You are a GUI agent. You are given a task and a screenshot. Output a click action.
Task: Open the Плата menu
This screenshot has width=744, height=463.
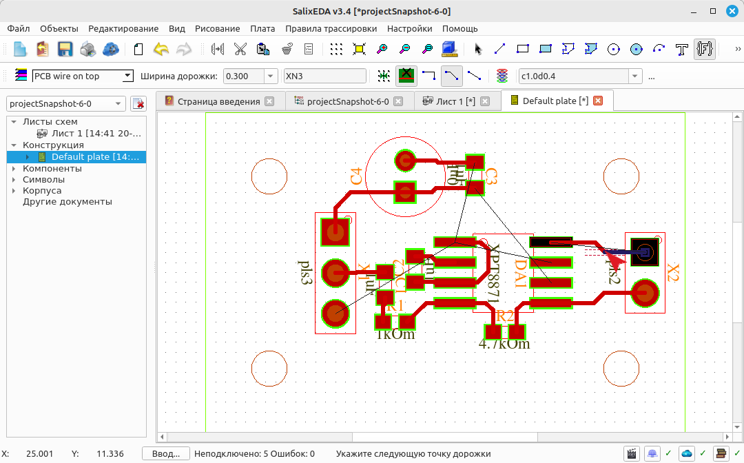262,28
